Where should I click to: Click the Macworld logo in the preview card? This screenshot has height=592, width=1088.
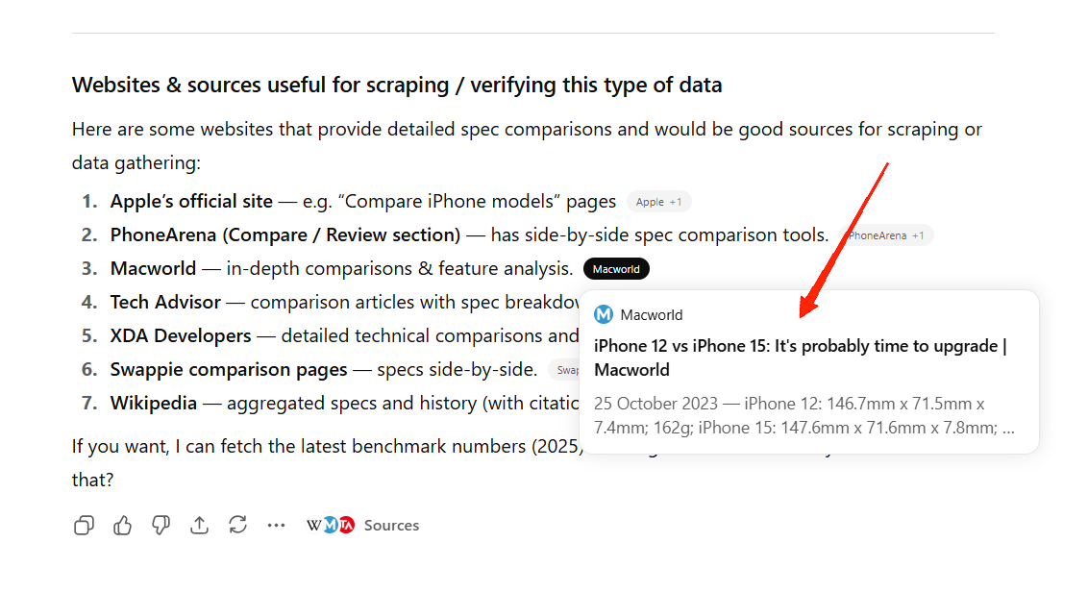603,314
